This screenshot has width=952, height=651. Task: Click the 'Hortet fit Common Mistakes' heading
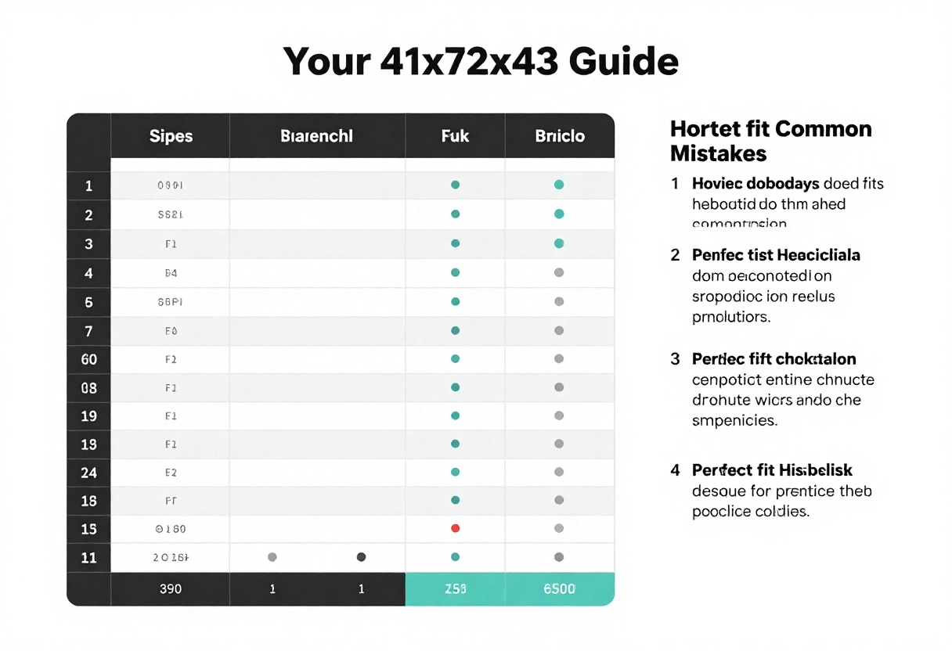[x=771, y=140]
